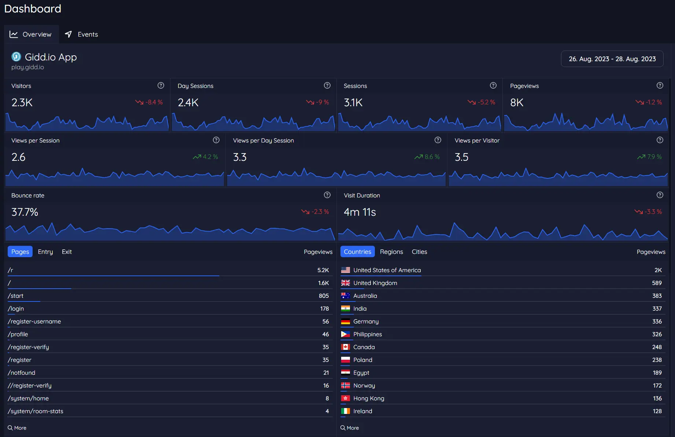Switch pages list to Entry
675x437 pixels.
click(x=45, y=252)
